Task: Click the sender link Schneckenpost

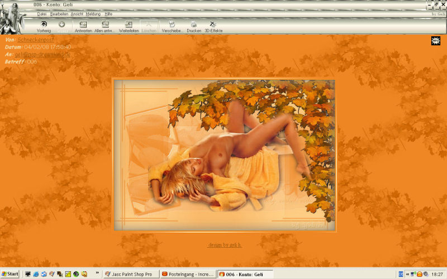Action: point(36,40)
